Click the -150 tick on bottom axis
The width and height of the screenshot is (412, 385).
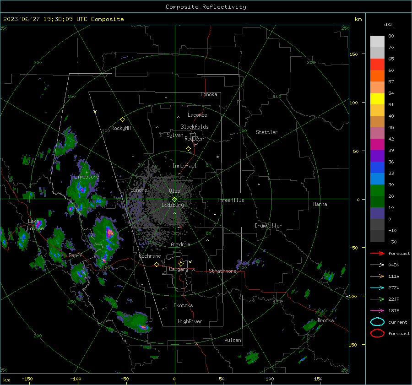coord(27,379)
